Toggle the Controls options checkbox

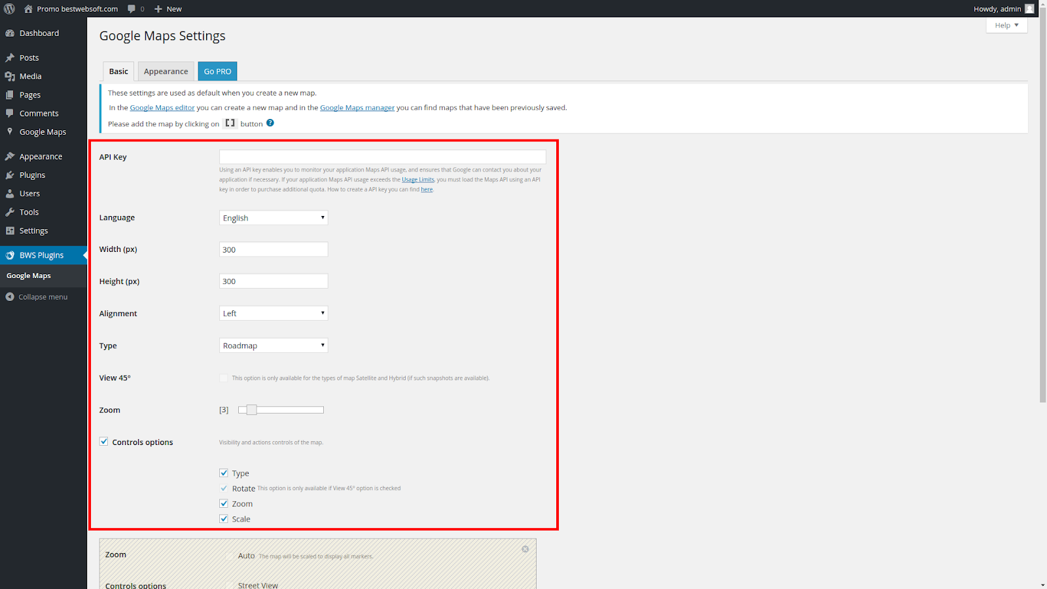click(103, 442)
